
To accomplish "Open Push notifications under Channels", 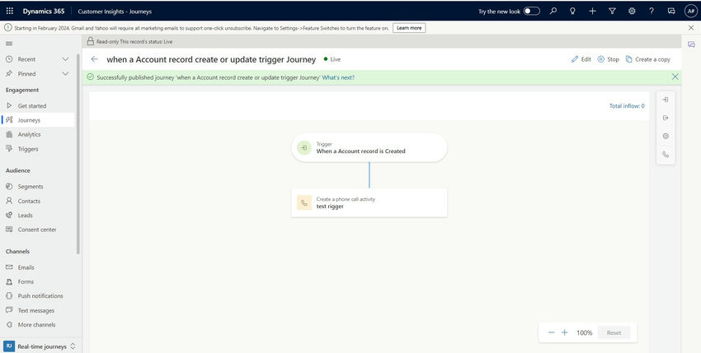I will point(38,296).
